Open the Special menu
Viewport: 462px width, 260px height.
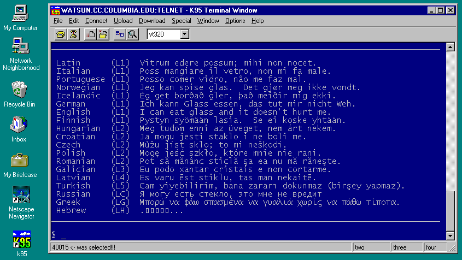tap(181, 21)
